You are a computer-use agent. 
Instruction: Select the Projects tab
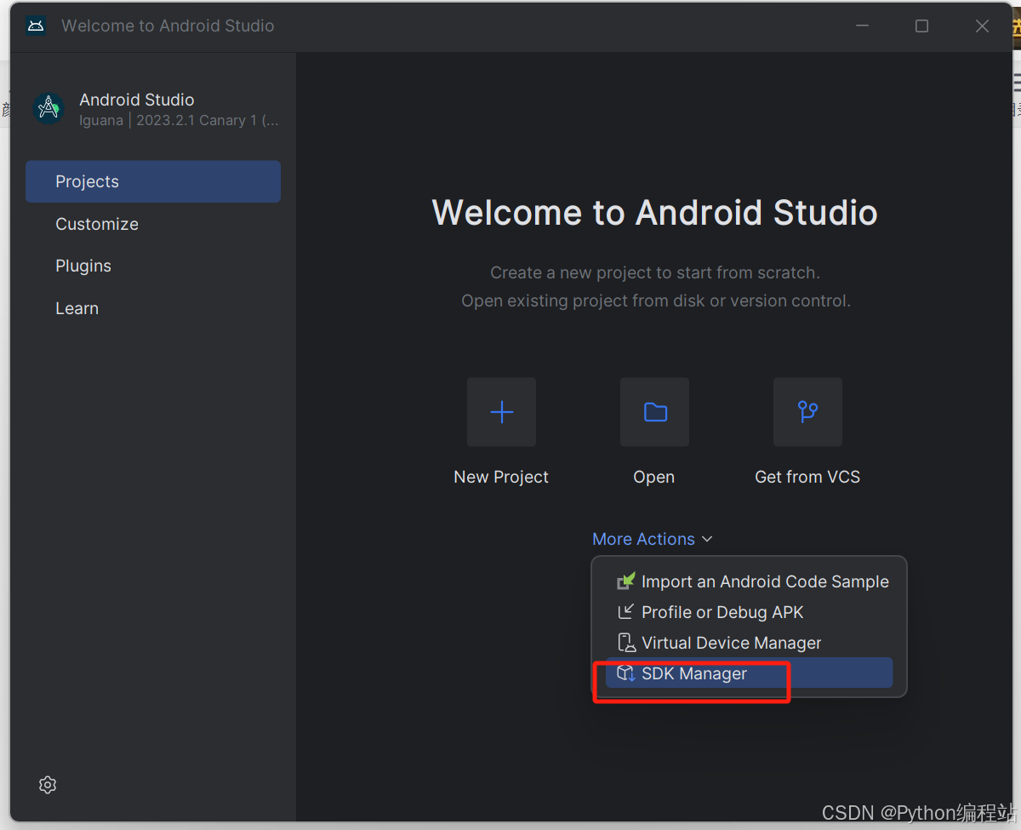(153, 181)
